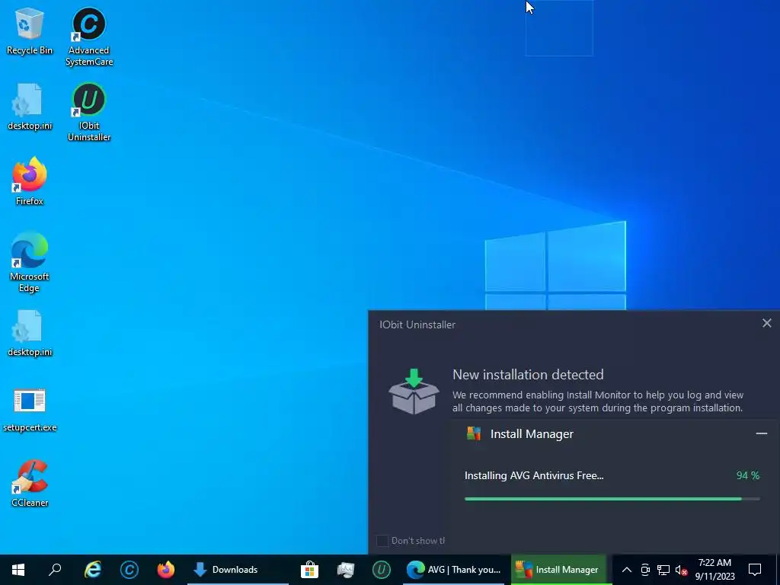Click the install box download icon
Screen dimensions: 780x585
414,392
